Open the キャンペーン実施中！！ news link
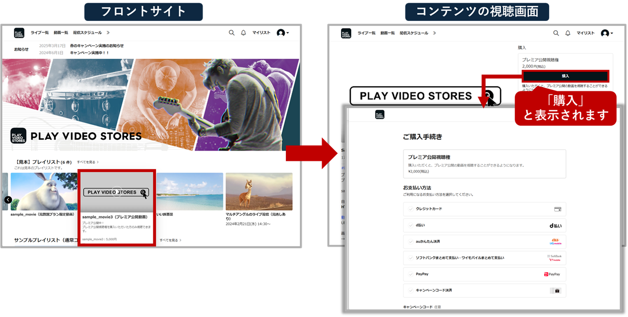This screenshot has height=317, width=628. pos(89,53)
